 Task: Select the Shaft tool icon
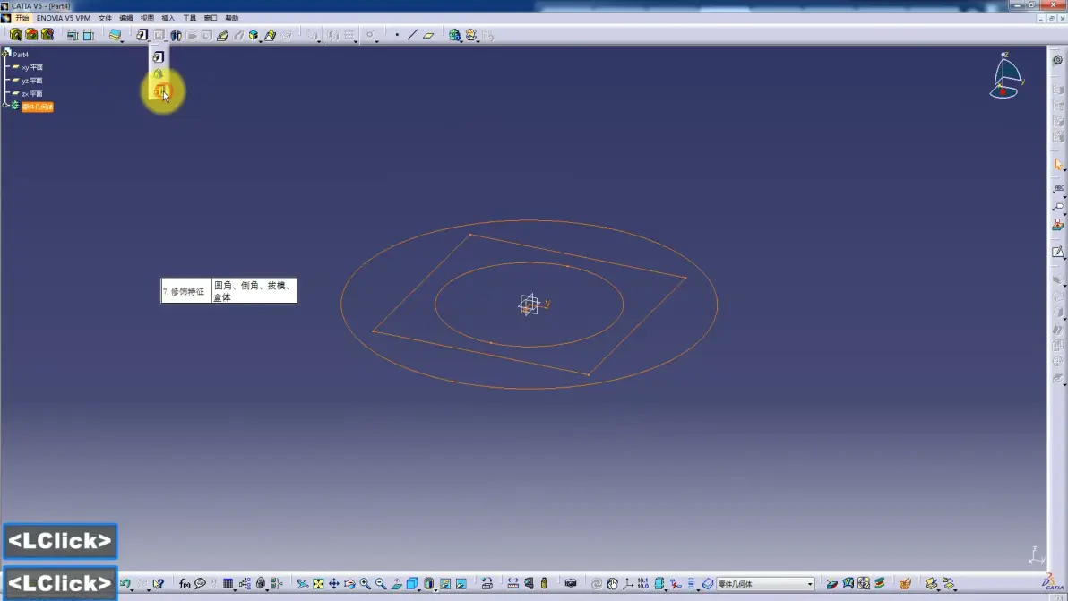click(176, 36)
